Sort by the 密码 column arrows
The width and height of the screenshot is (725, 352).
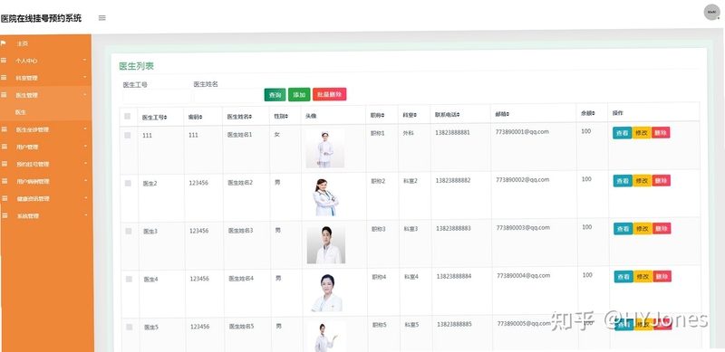200,117
